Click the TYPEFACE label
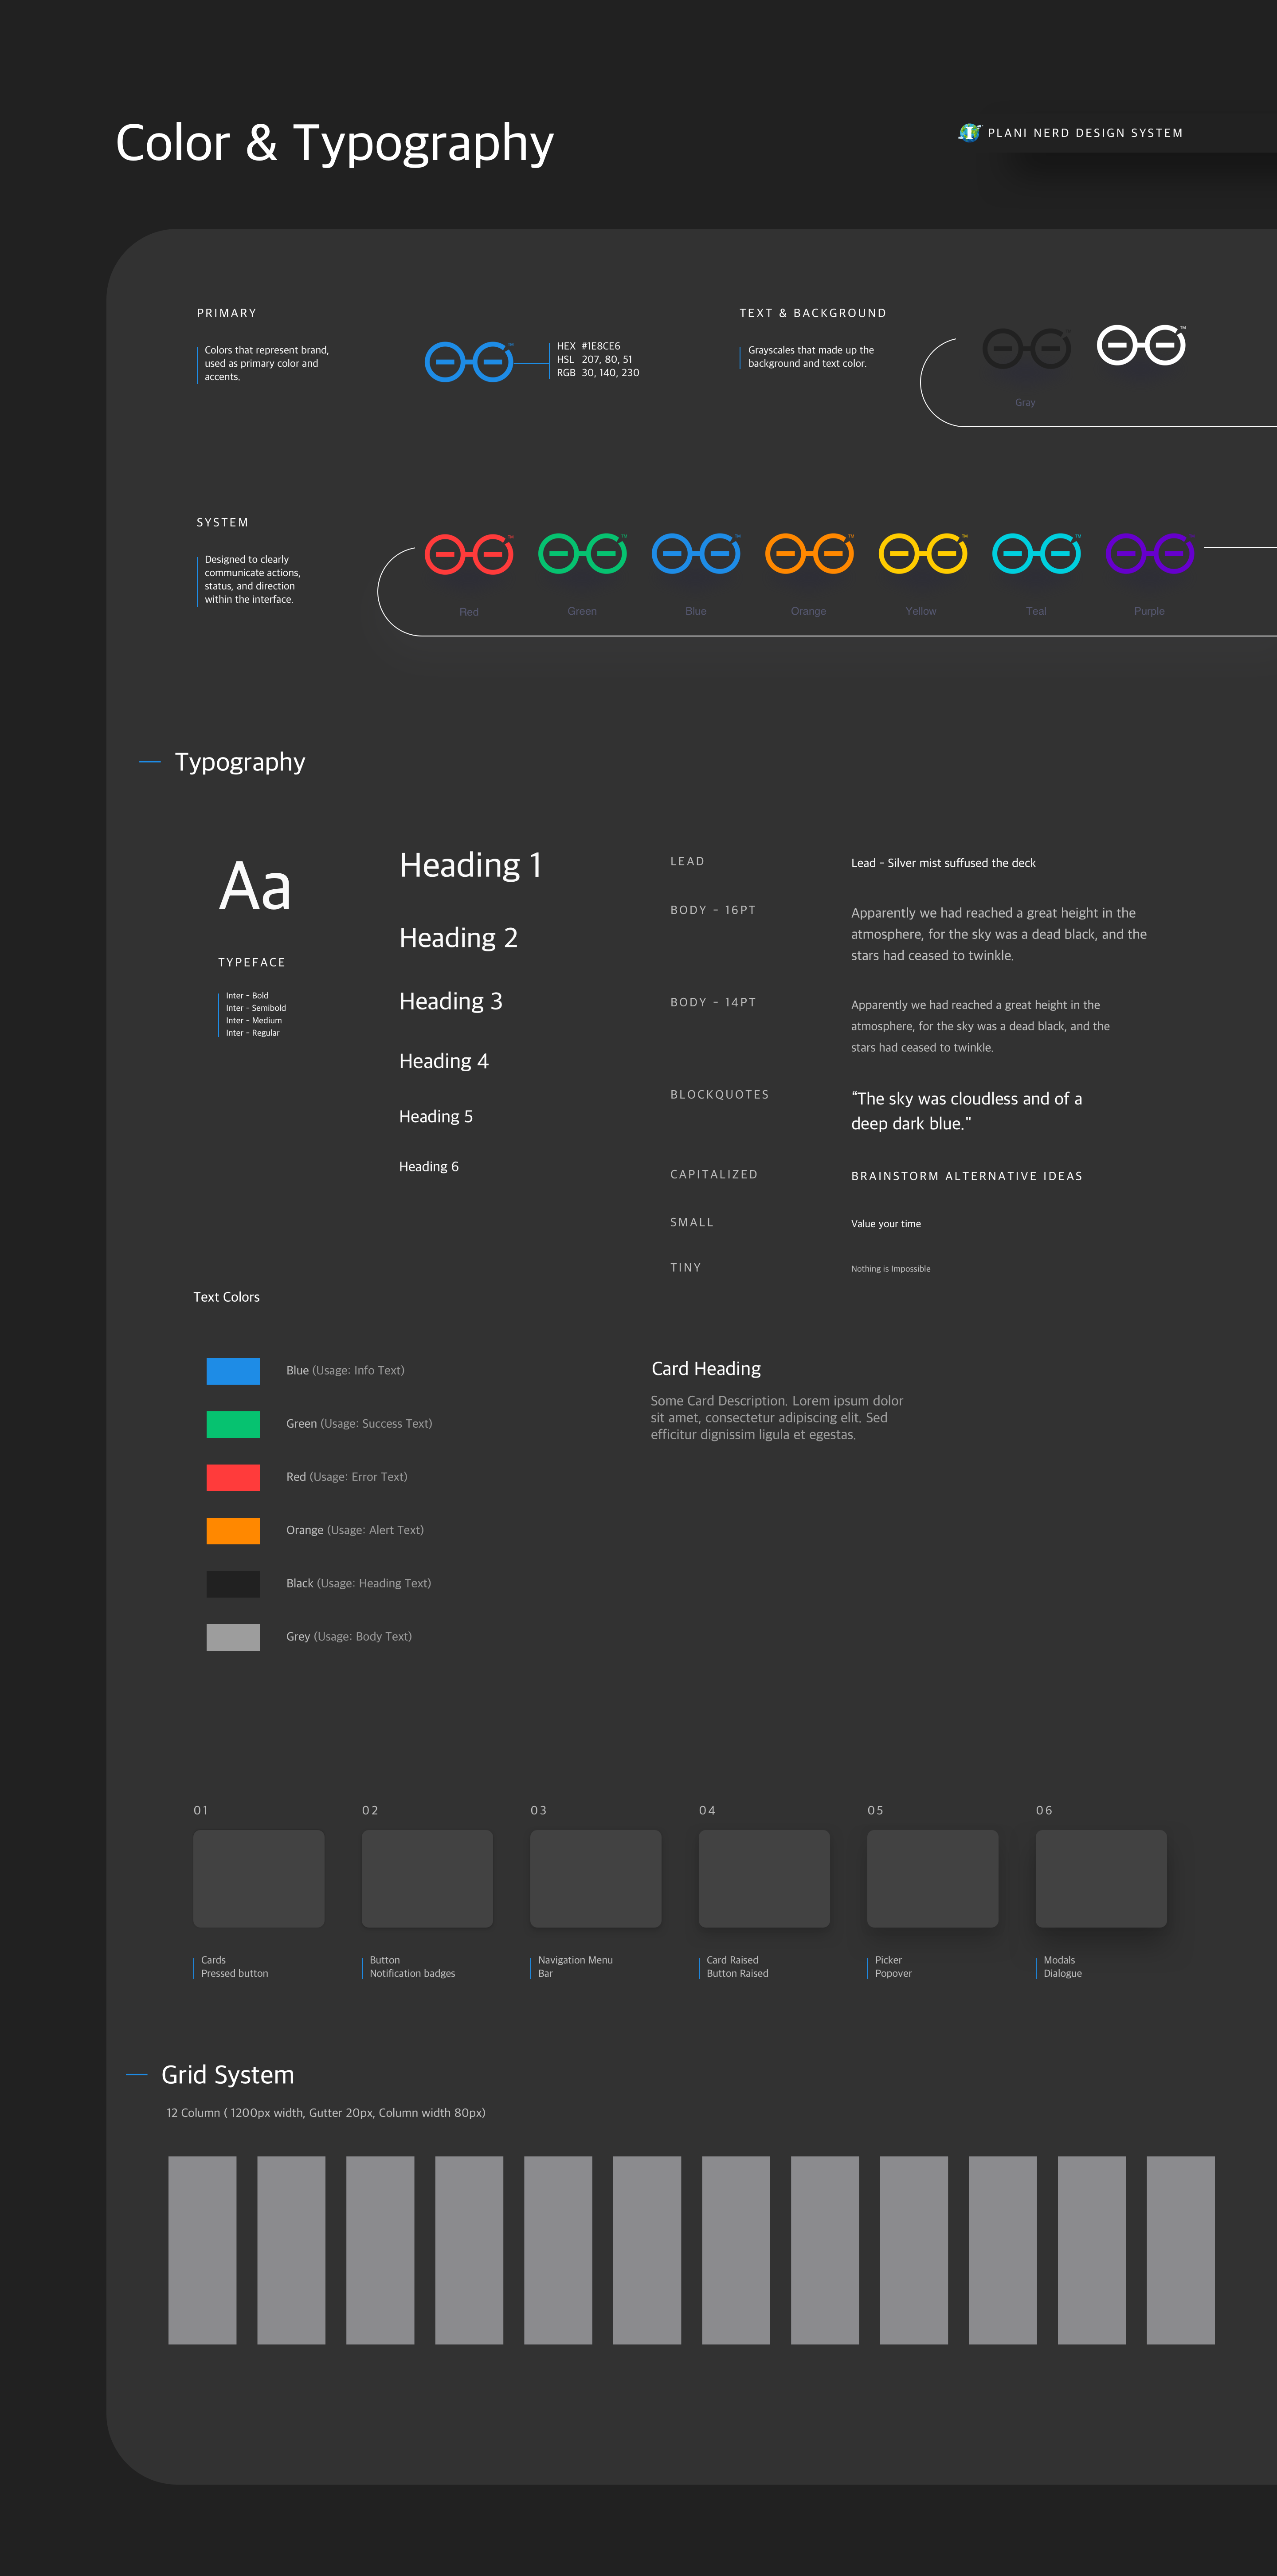The width and height of the screenshot is (1277, 2576). click(252, 962)
